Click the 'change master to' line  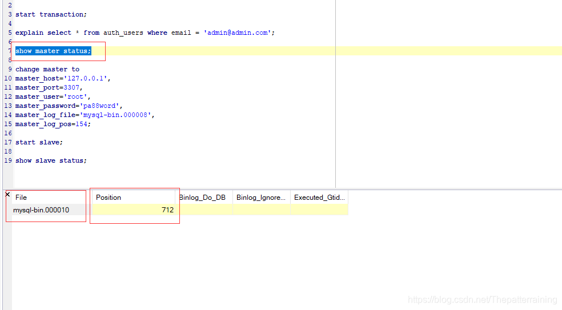(x=47, y=69)
